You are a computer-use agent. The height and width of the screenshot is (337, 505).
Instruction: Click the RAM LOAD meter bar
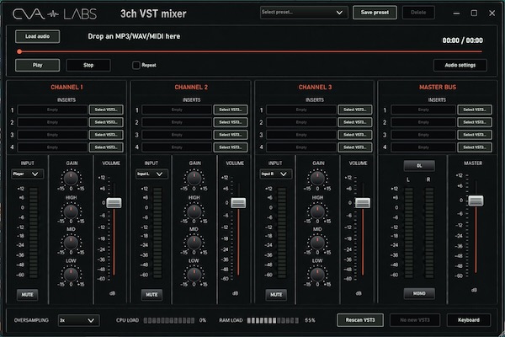tap(273, 320)
